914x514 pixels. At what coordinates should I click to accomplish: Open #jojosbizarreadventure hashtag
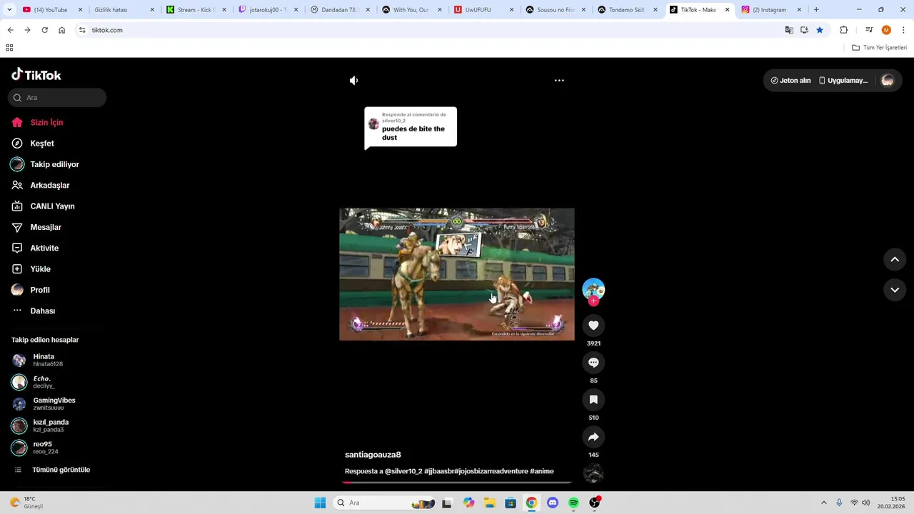point(491,471)
